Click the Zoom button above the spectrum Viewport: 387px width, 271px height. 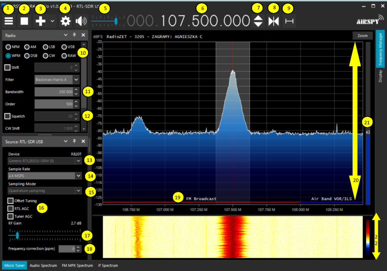tap(362, 35)
